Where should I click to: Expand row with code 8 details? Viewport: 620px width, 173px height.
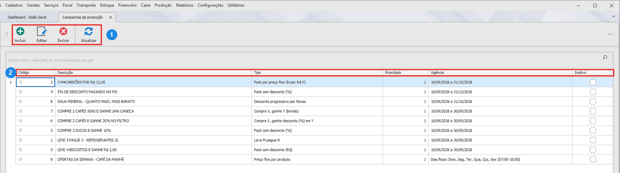[21, 101]
